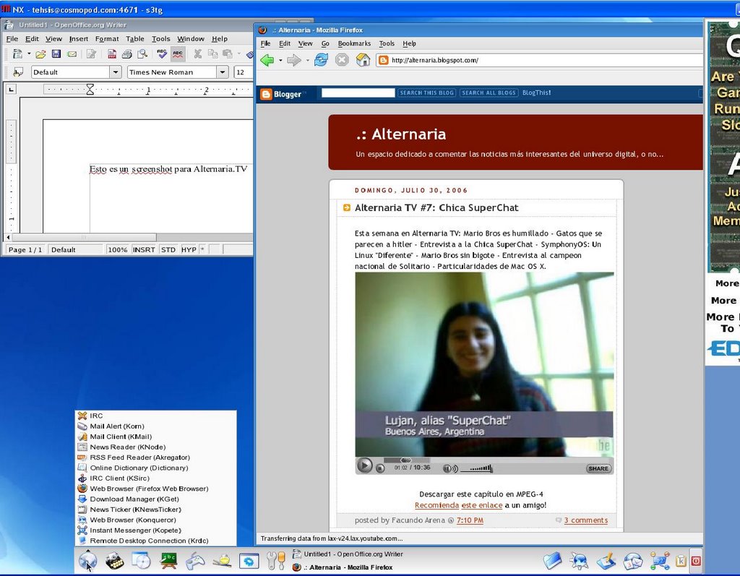740x576 pixels.
Task: Click the video Play button
Action: click(364, 465)
